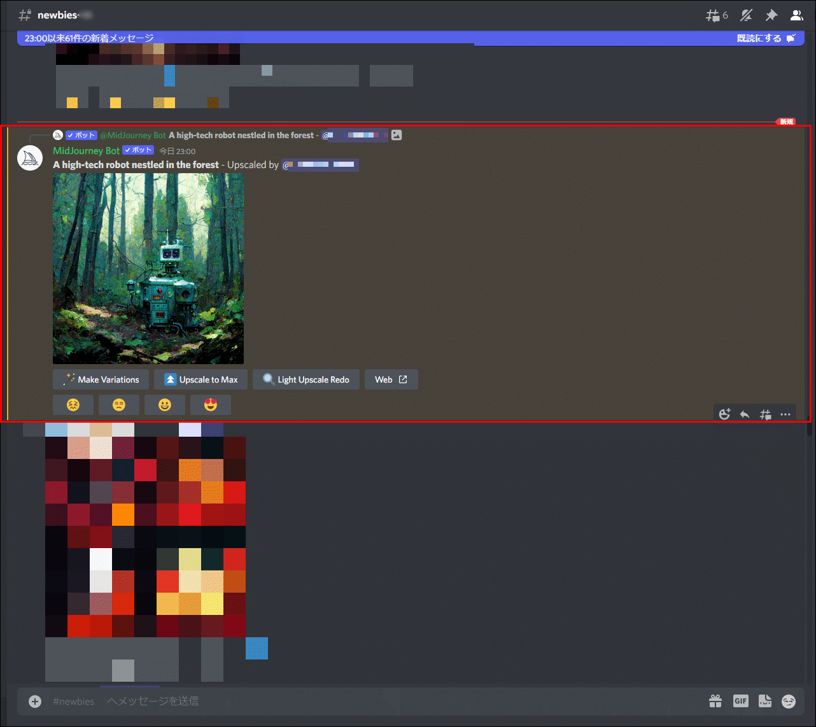
Task: Open MidJourney Bot username profile
Action: pyautogui.click(x=86, y=151)
